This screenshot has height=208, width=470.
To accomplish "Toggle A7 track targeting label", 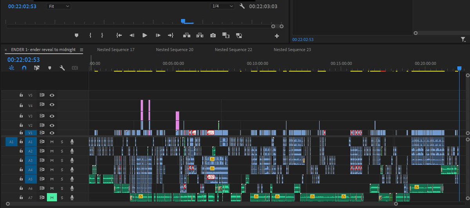I will pos(31,198).
